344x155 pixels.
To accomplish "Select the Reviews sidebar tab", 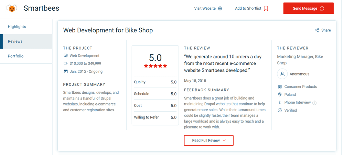I will point(15,41).
